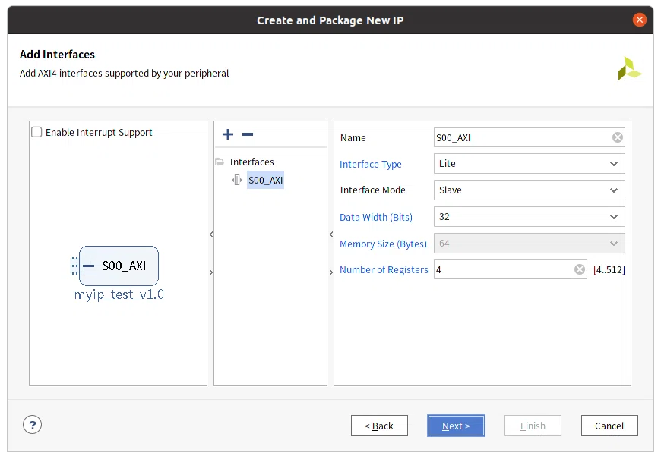661x459 pixels.
Task: Proceed with the Next button
Action: click(x=456, y=426)
